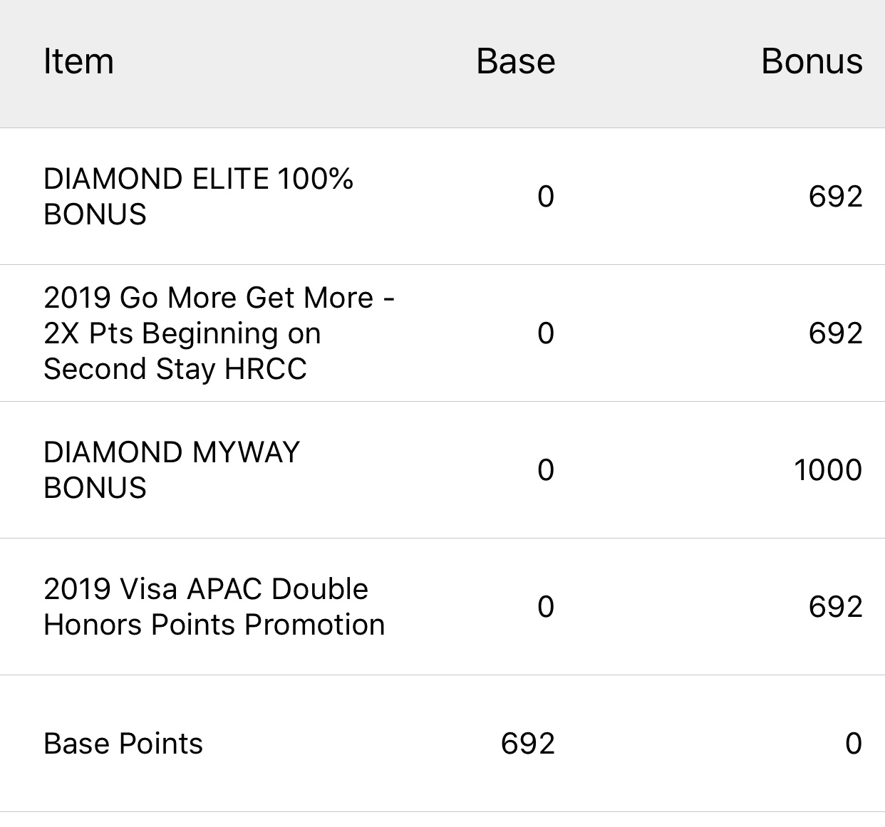
Task: Select the Bonus column header
Action: [x=812, y=61]
